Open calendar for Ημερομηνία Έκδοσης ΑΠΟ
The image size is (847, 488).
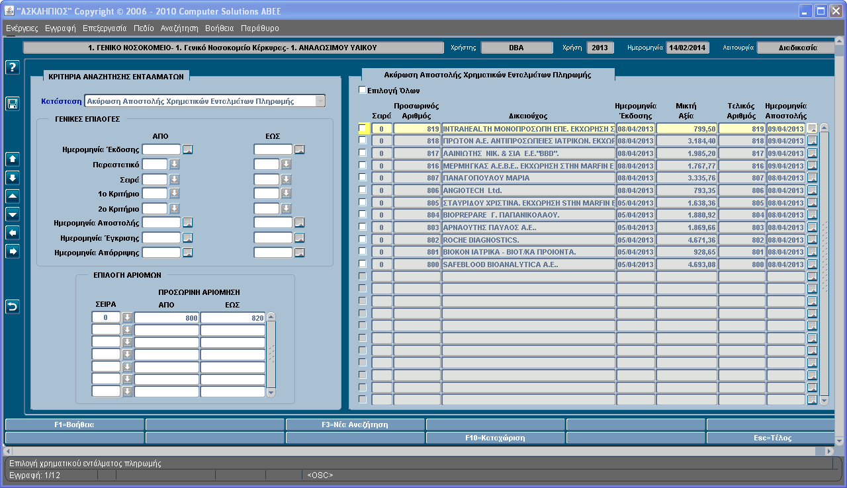coord(188,149)
